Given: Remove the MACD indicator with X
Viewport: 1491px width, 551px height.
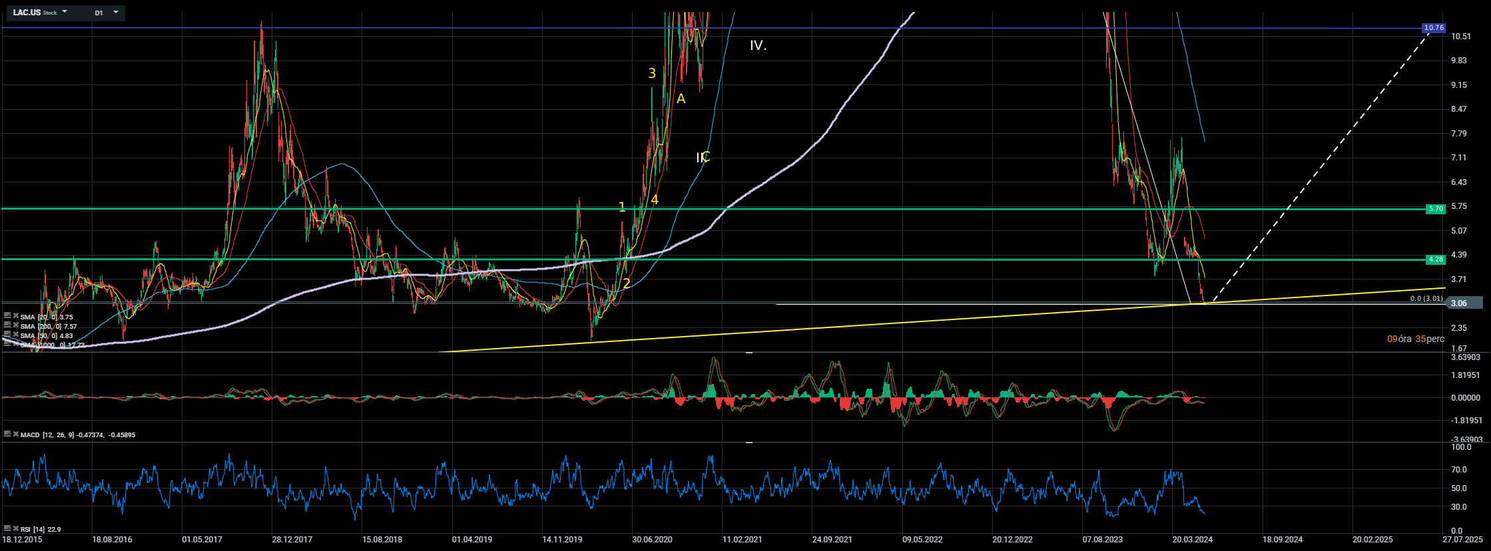Looking at the screenshot, I should (x=15, y=435).
